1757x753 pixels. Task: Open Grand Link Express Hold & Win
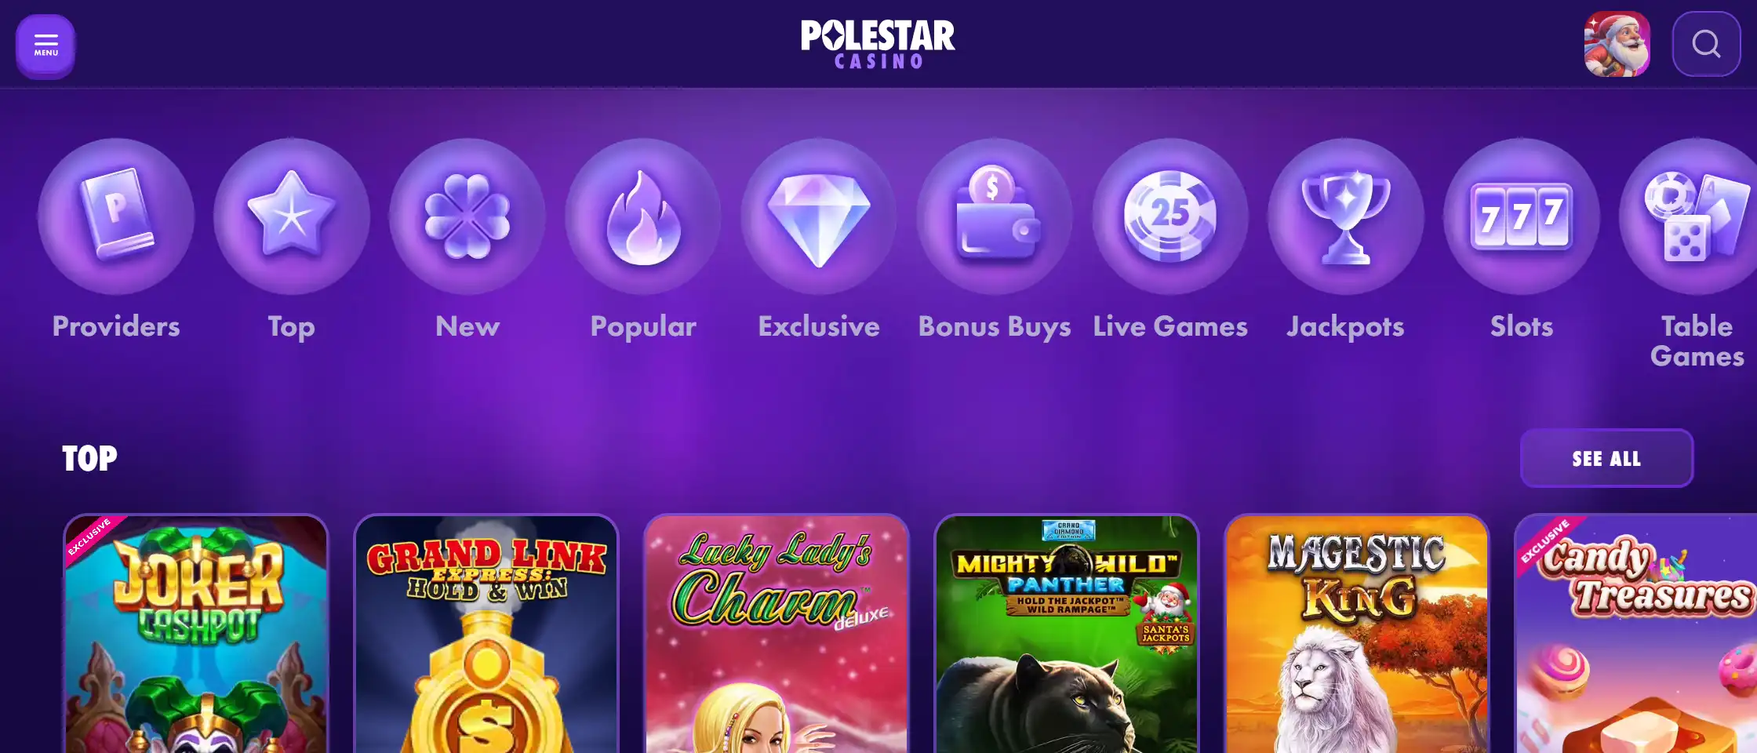click(x=486, y=634)
